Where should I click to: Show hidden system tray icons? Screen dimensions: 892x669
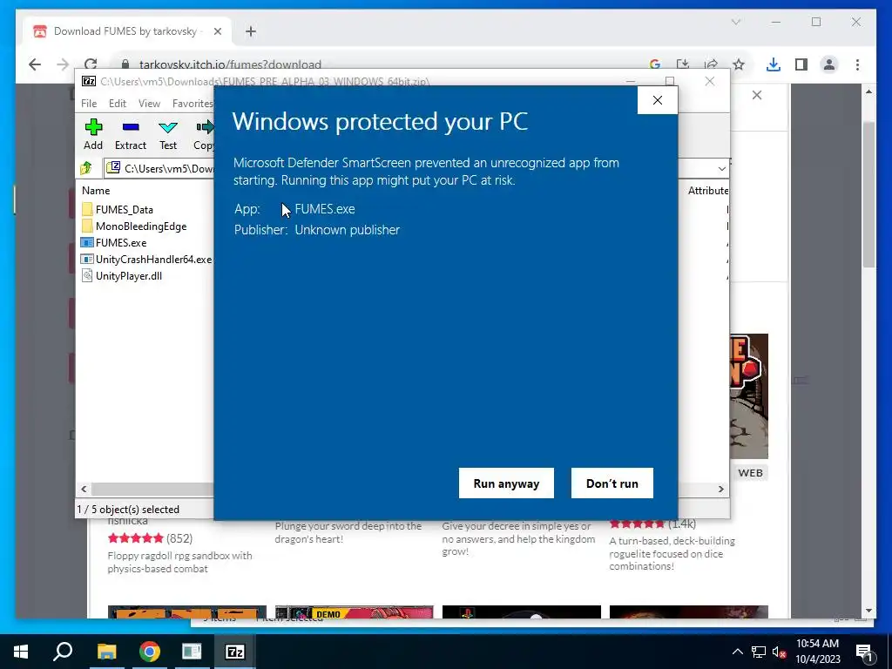click(x=737, y=652)
